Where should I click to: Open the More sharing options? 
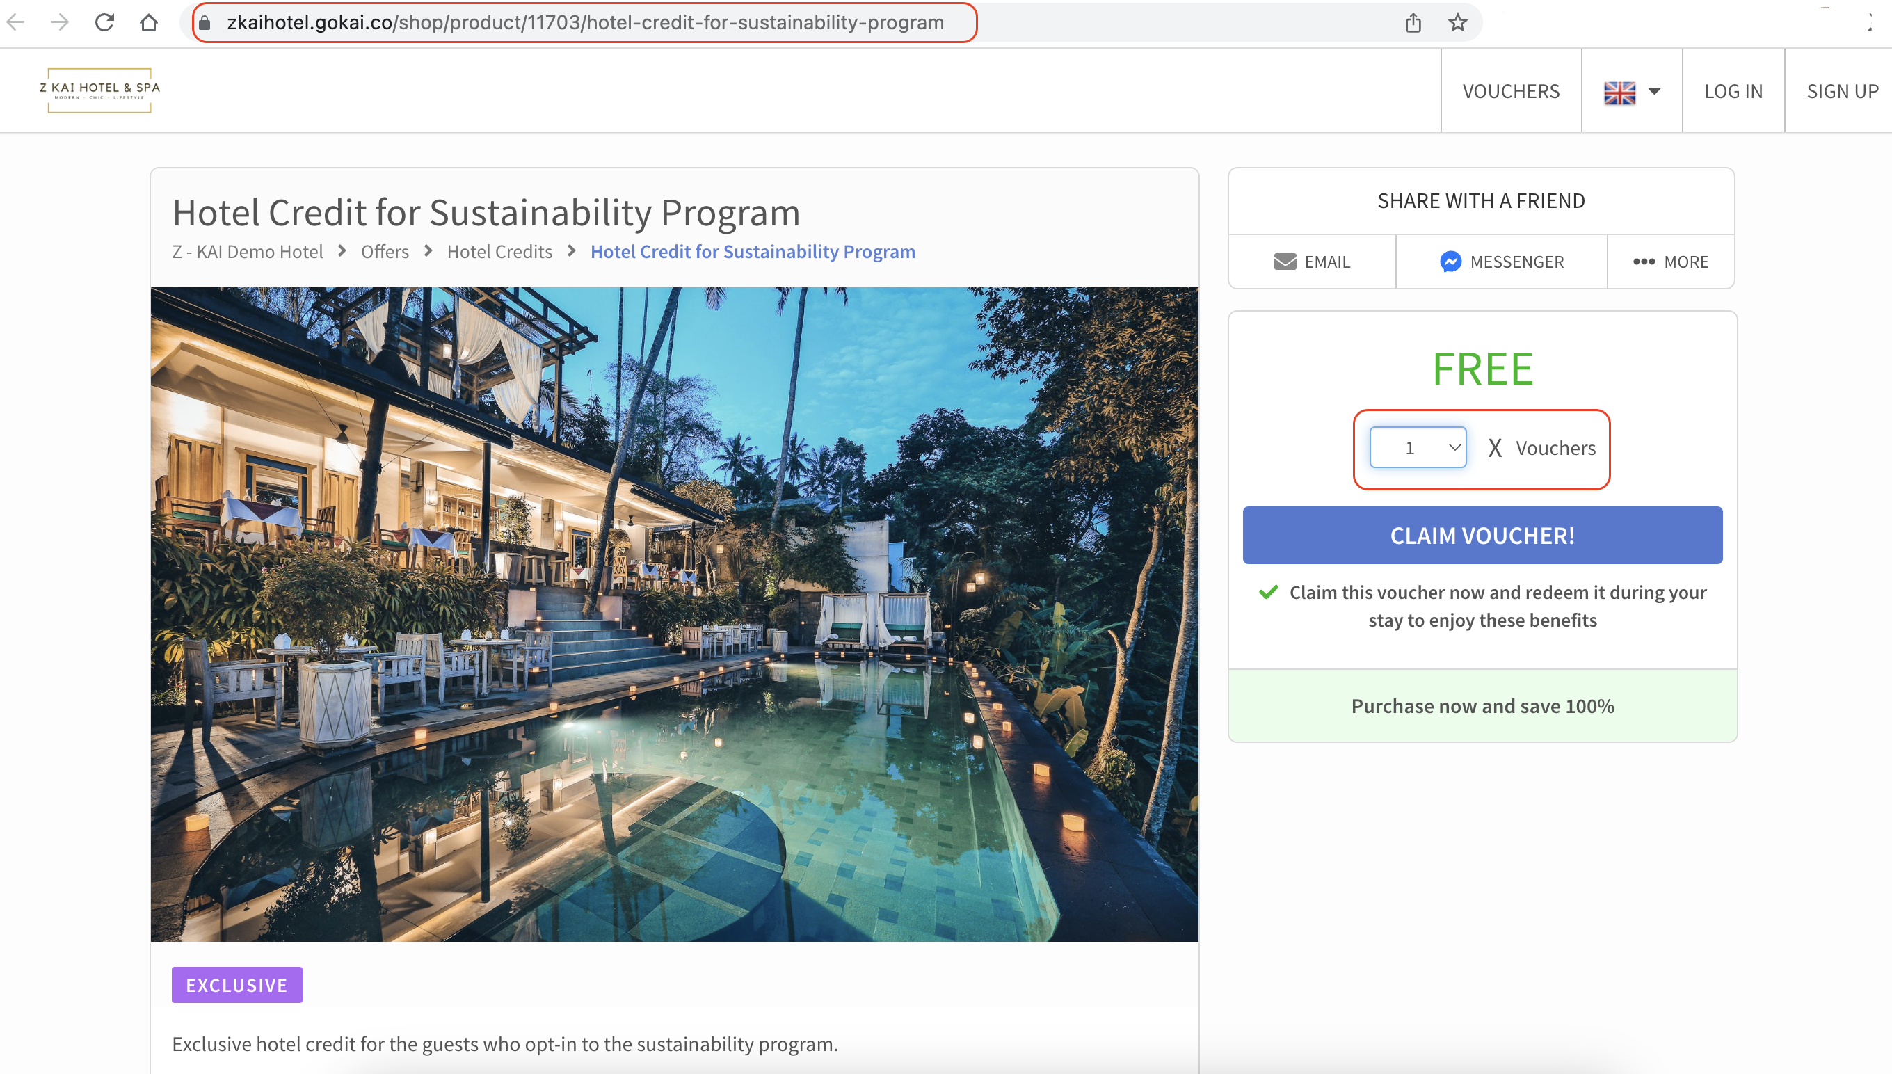point(1670,262)
